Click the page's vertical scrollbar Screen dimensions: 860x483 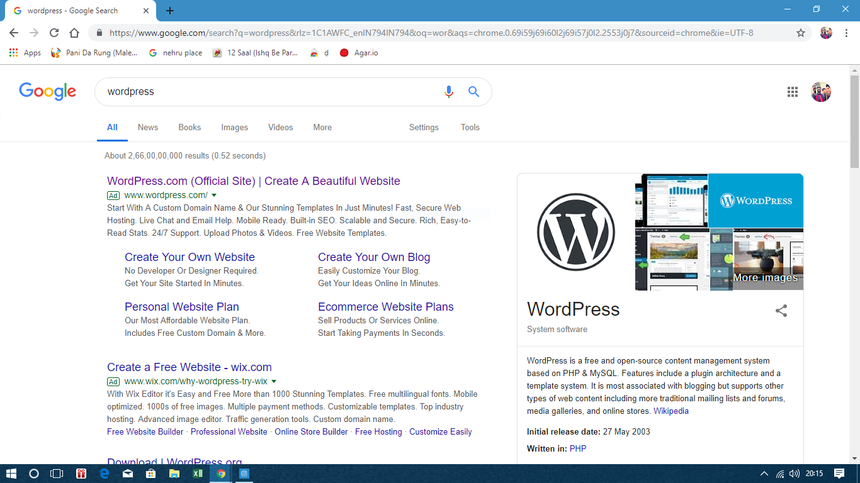tap(854, 119)
